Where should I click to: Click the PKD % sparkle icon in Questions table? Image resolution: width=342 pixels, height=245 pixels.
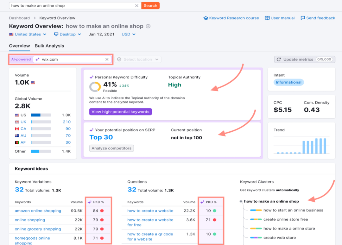tap(202, 202)
